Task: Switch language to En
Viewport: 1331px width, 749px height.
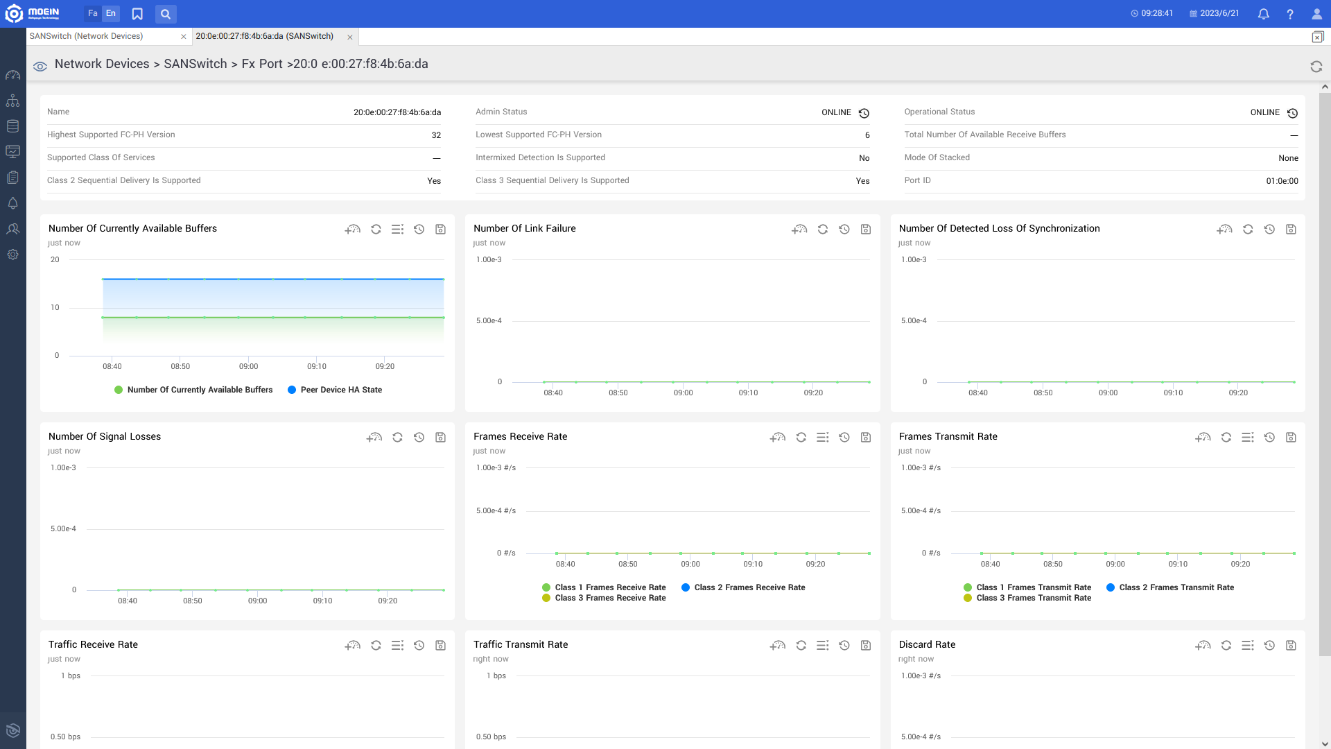Action: click(111, 13)
